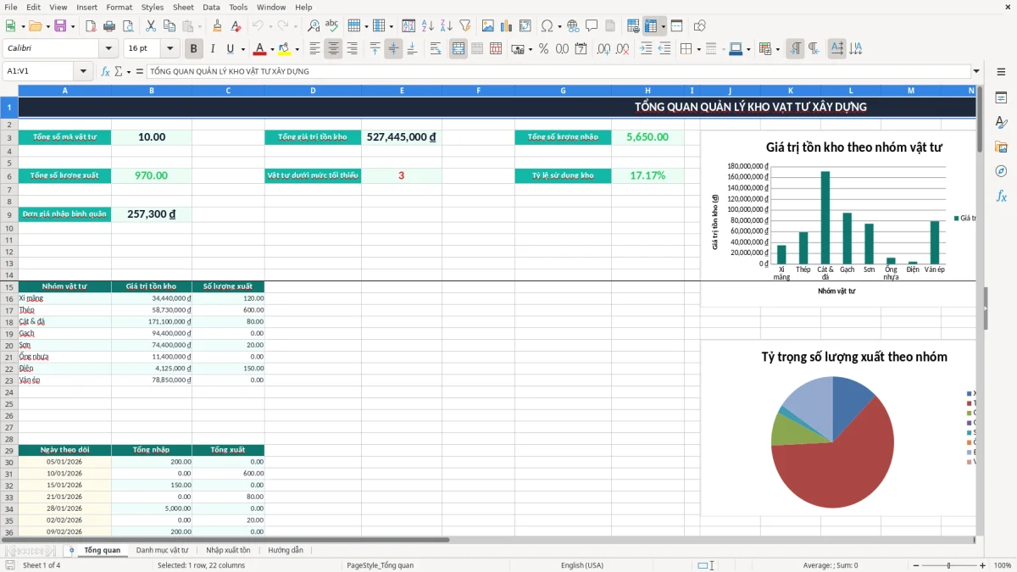Open the Font Name dropdown
This screenshot has width=1017, height=572.
108,49
